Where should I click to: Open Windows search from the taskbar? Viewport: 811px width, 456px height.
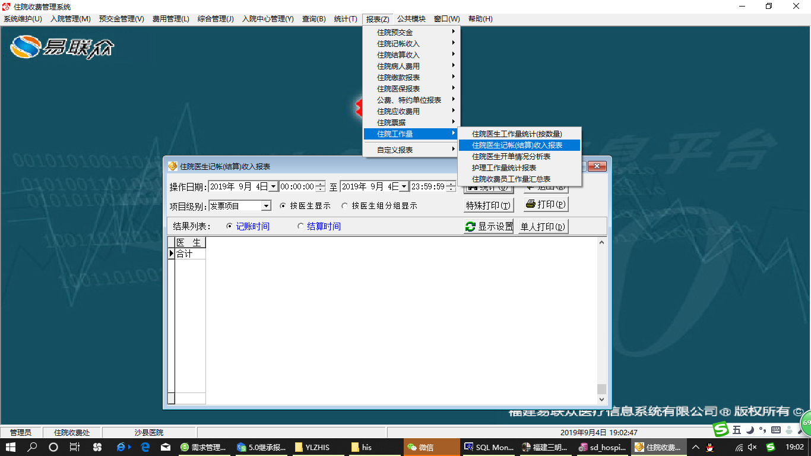point(32,447)
